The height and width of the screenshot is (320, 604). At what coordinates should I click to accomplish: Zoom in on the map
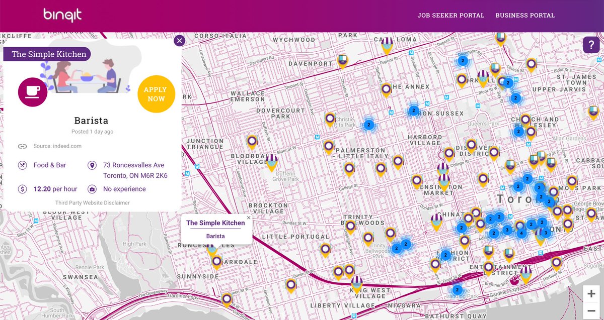click(x=591, y=294)
